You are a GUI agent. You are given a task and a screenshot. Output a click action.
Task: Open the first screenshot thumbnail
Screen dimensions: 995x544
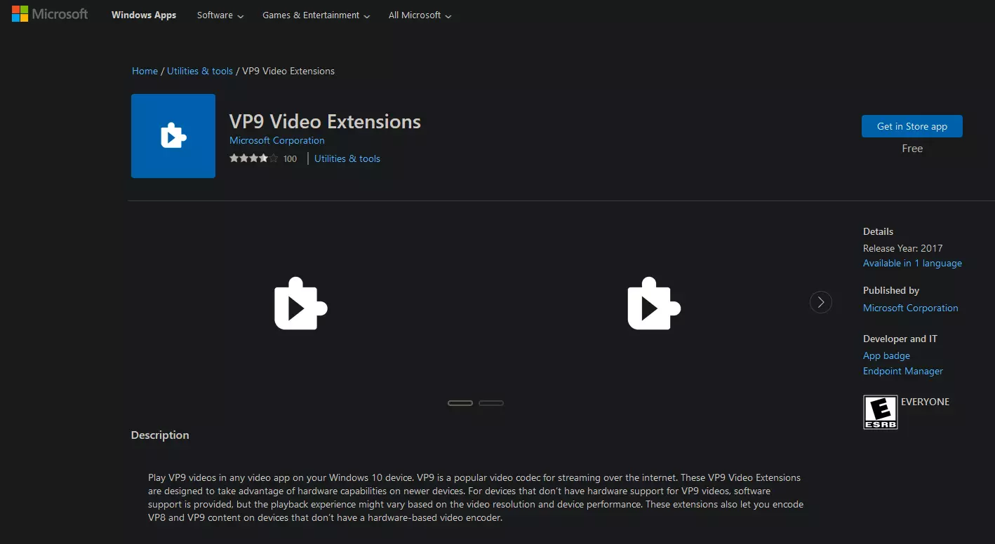pyautogui.click(x=301, y=304)
